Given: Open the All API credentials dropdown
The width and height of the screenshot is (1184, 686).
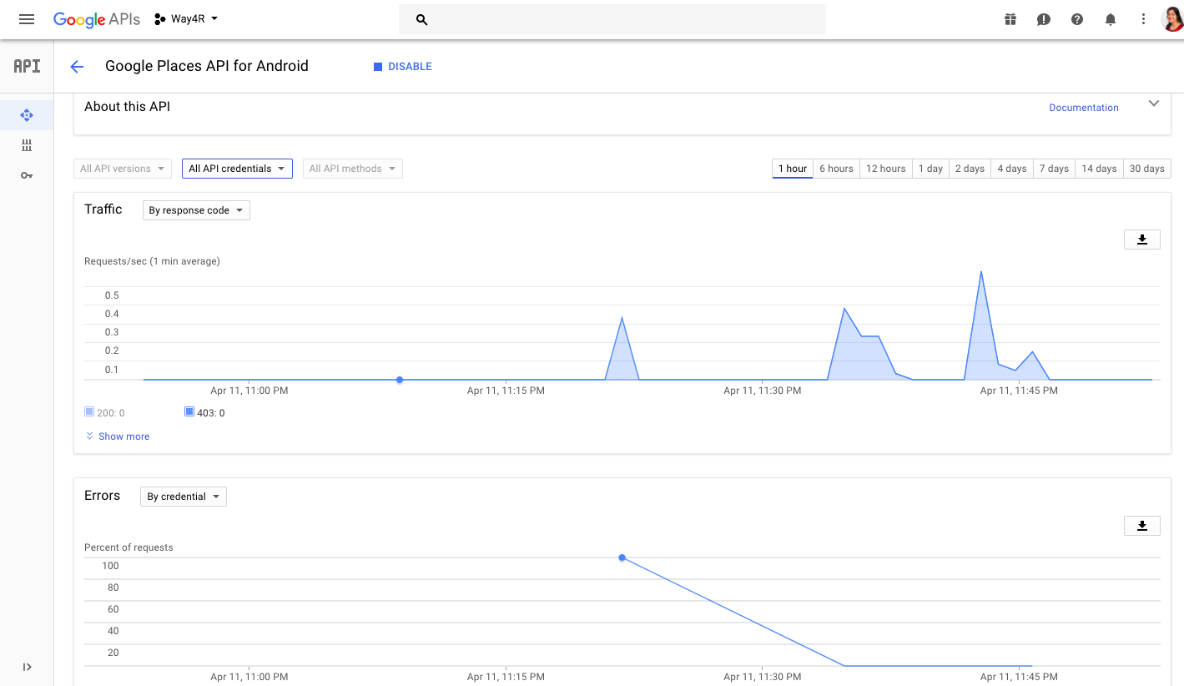Looking at the screenshot, I should coord(237,169).
